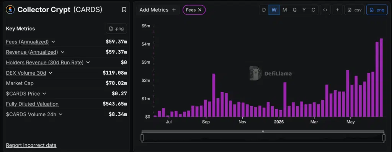
Task: Click the Sep x-axis label
Action: point(206,122)
